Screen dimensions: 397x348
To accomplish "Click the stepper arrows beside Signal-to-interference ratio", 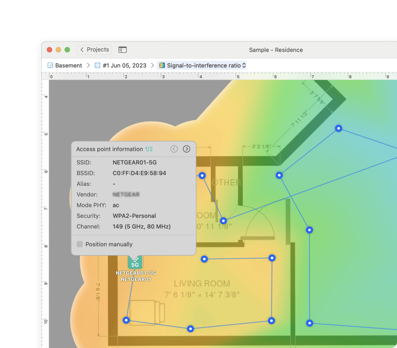I will tap(243, 65).
